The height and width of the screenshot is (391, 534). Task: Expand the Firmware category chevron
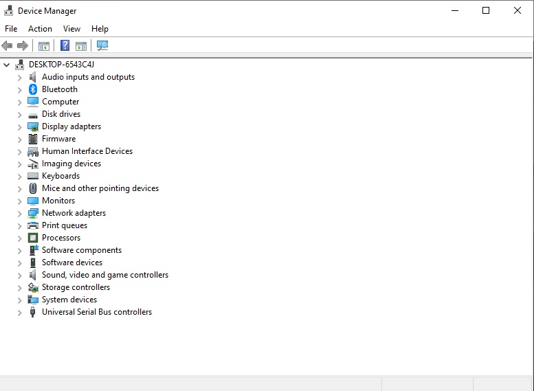[20, 139]
